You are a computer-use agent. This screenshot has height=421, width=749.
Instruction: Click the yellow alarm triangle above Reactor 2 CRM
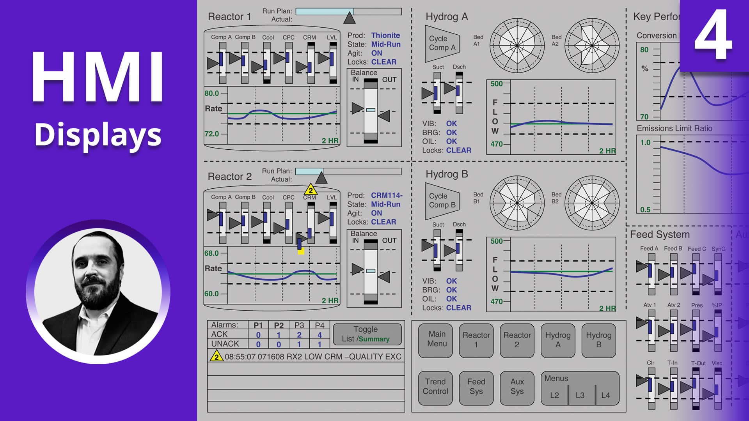[310, 190]
